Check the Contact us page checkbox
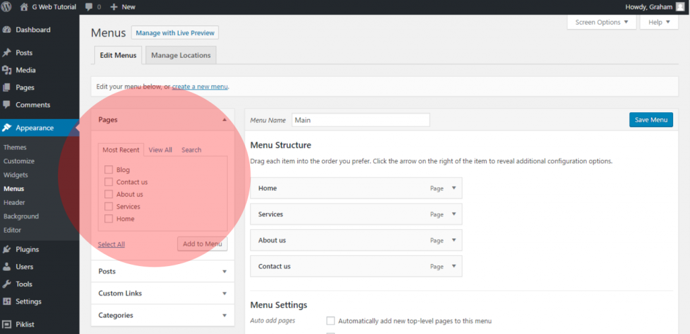The height and width of the screenshot is (334, 690). point(108,182)
